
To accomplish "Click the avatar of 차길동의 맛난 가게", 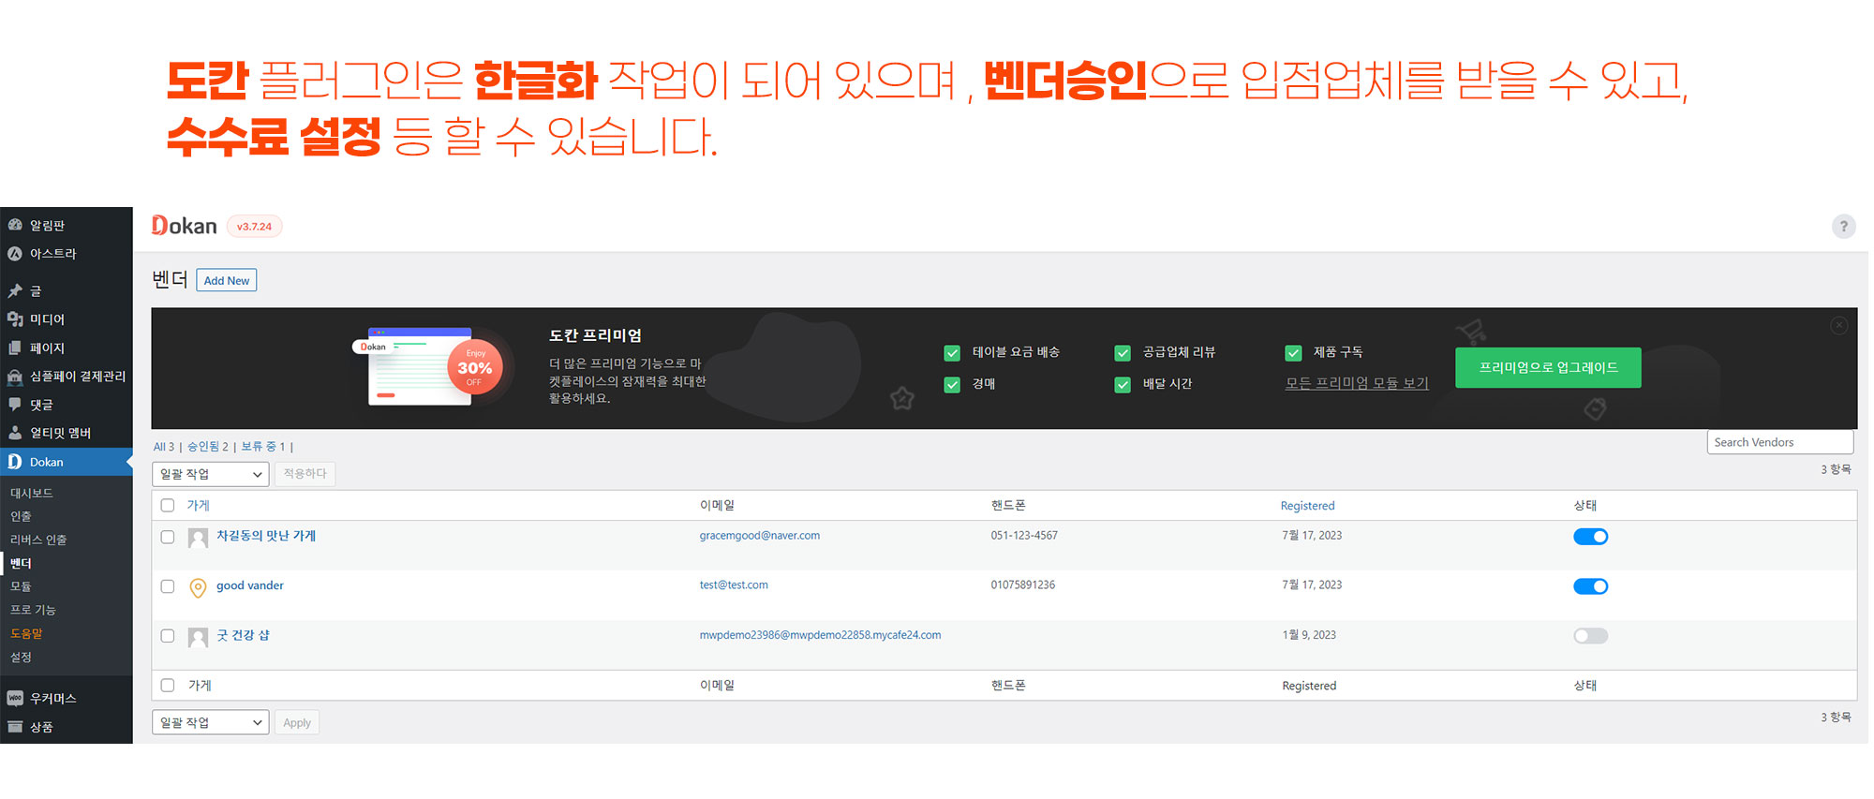I will click(x=198, y=538).
